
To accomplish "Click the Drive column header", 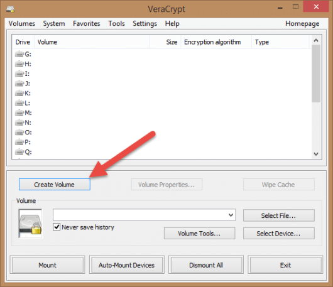I will tap(23, 42).
